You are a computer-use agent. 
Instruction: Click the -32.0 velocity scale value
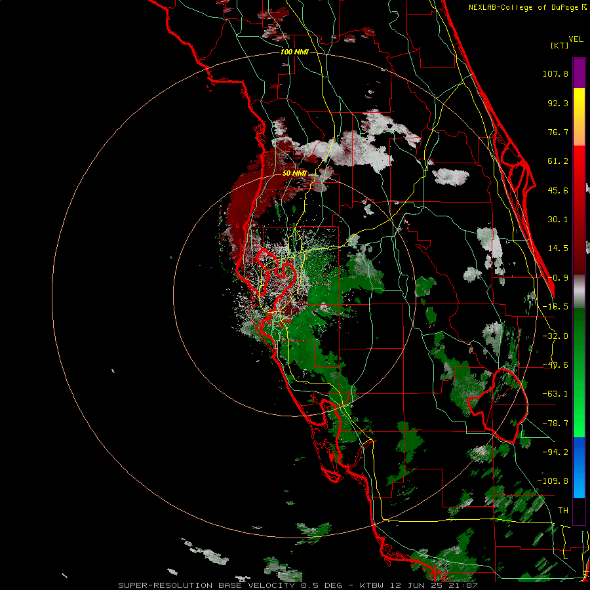click(x=555, y=336)
